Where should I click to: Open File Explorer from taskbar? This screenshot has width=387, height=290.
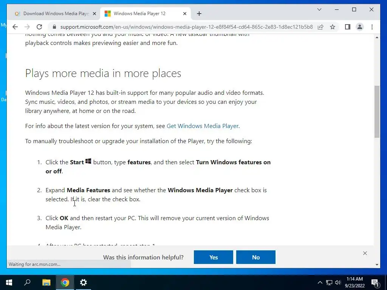[x=46, y=282]
